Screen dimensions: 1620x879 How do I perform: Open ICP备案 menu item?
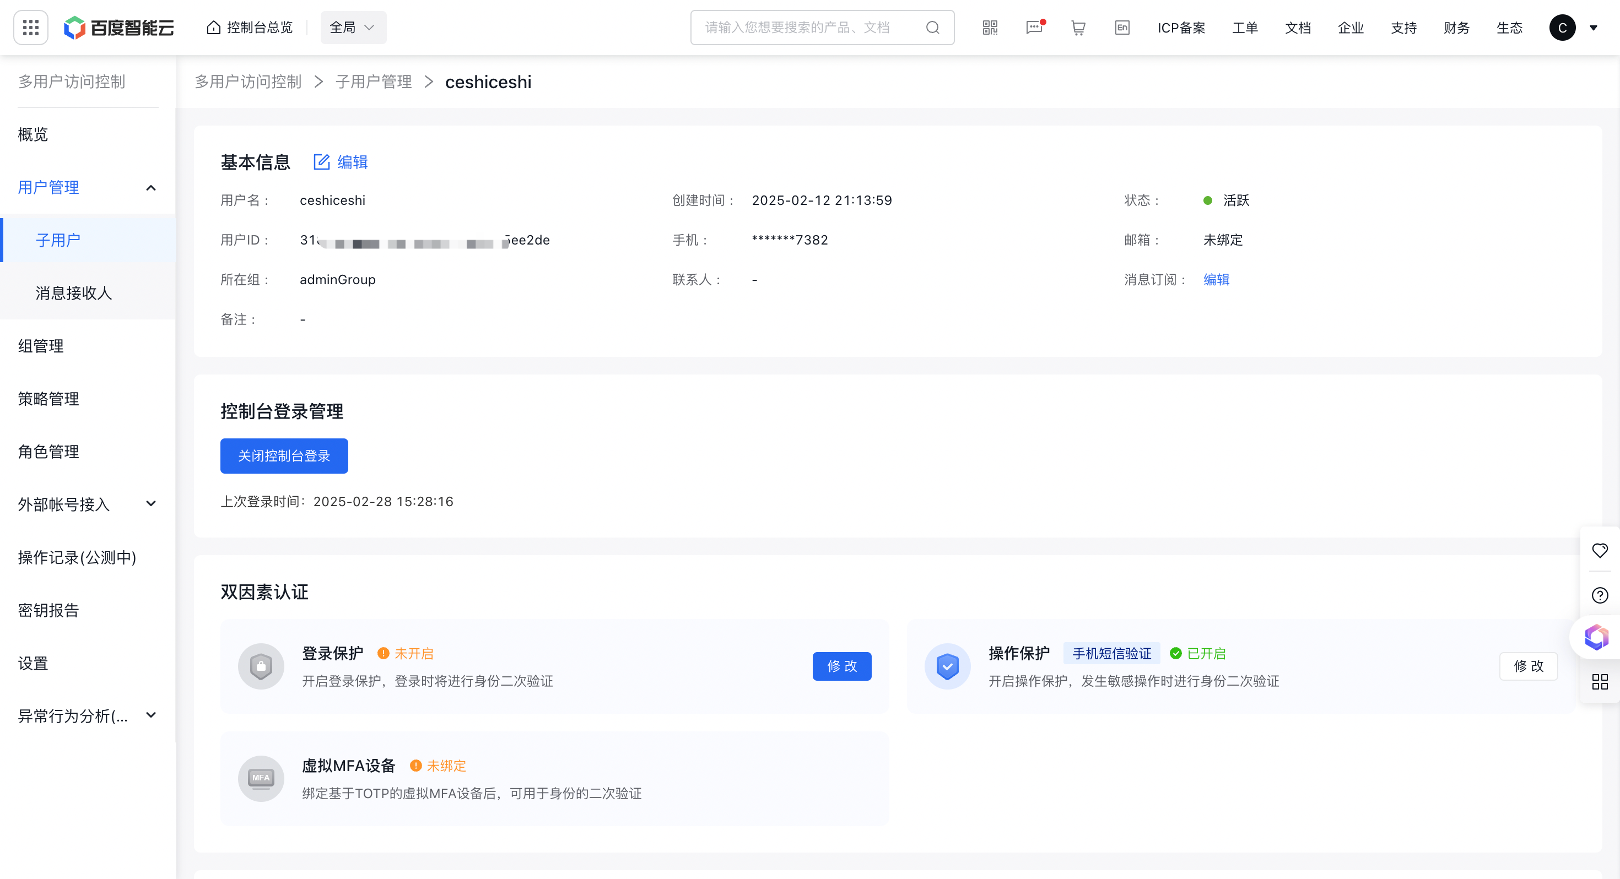pyautogui.click(x=1181, y=28)
